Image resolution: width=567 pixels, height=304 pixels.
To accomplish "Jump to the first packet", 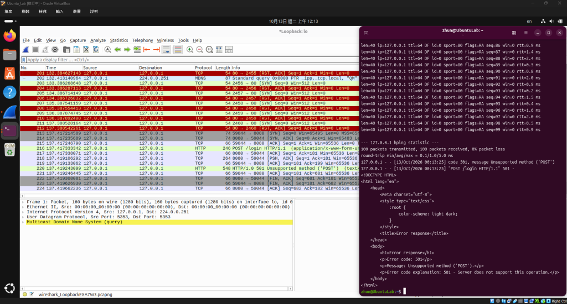I will coord(147,50).
